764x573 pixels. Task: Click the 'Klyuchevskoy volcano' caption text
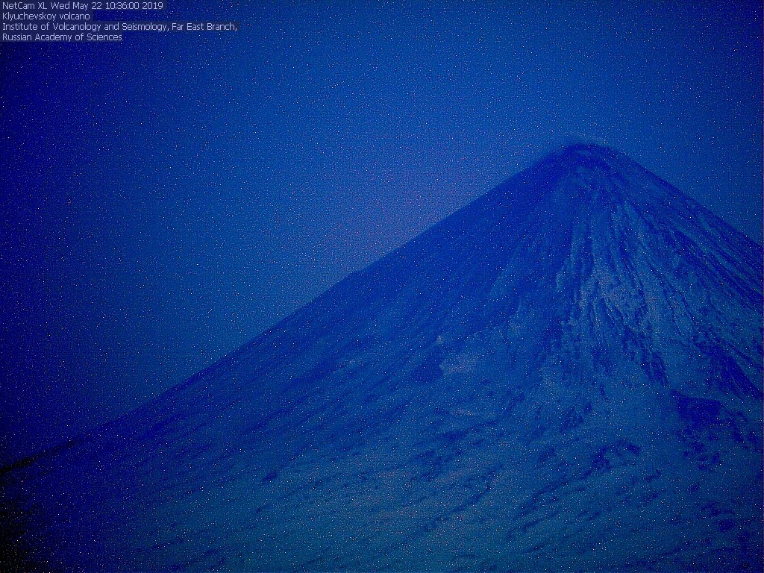click(x=46, y=16)
